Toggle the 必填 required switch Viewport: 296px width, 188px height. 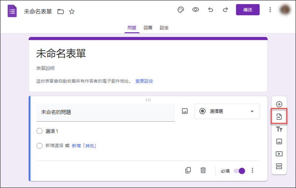(240, 171)
